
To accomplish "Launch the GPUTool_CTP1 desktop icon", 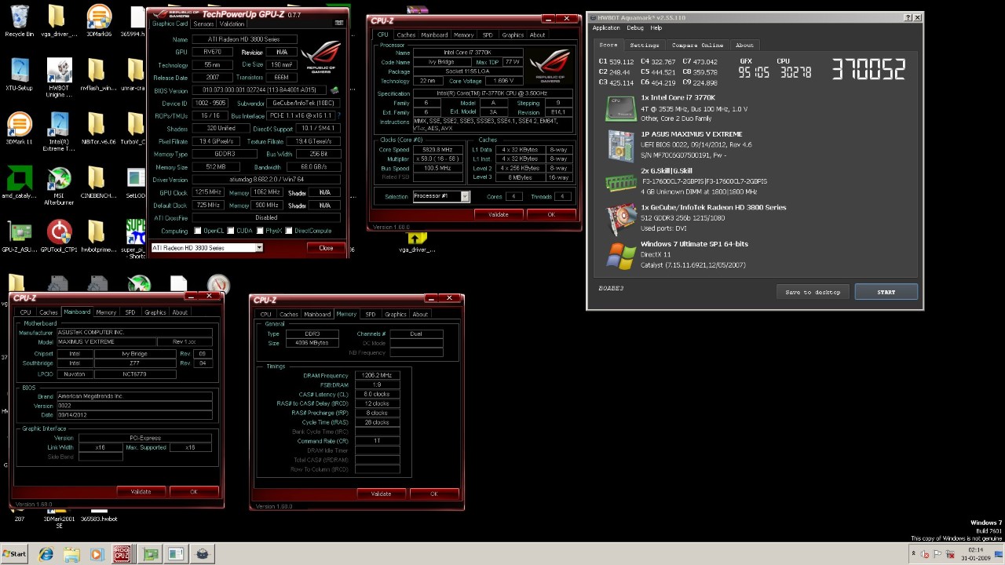I will pyautogui.click(x=59, y=236).
